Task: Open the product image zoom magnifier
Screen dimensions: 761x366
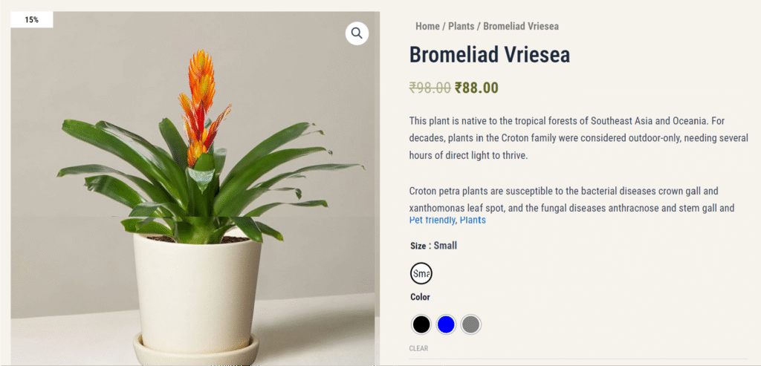Action: point(357,33)
